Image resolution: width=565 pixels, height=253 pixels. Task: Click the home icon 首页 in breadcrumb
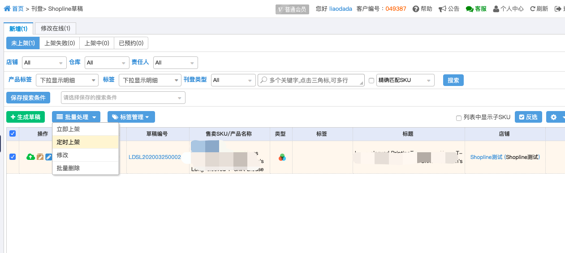point(7,9)
